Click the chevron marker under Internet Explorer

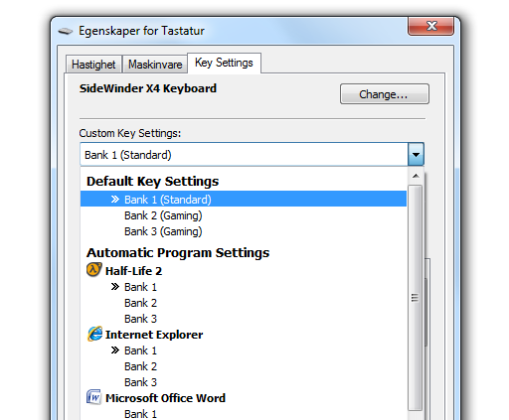click(x=115, y=350)
